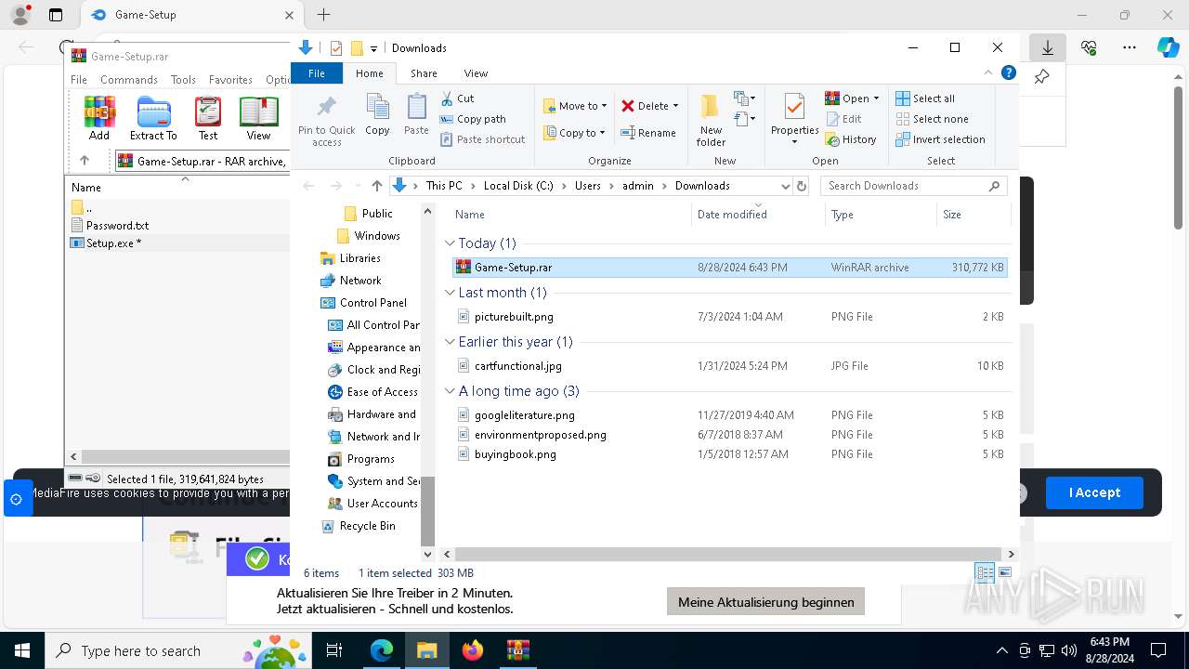1189x669 pixels.
Task: Open WinRAR from the taskbar
Action: coord(517,650)
